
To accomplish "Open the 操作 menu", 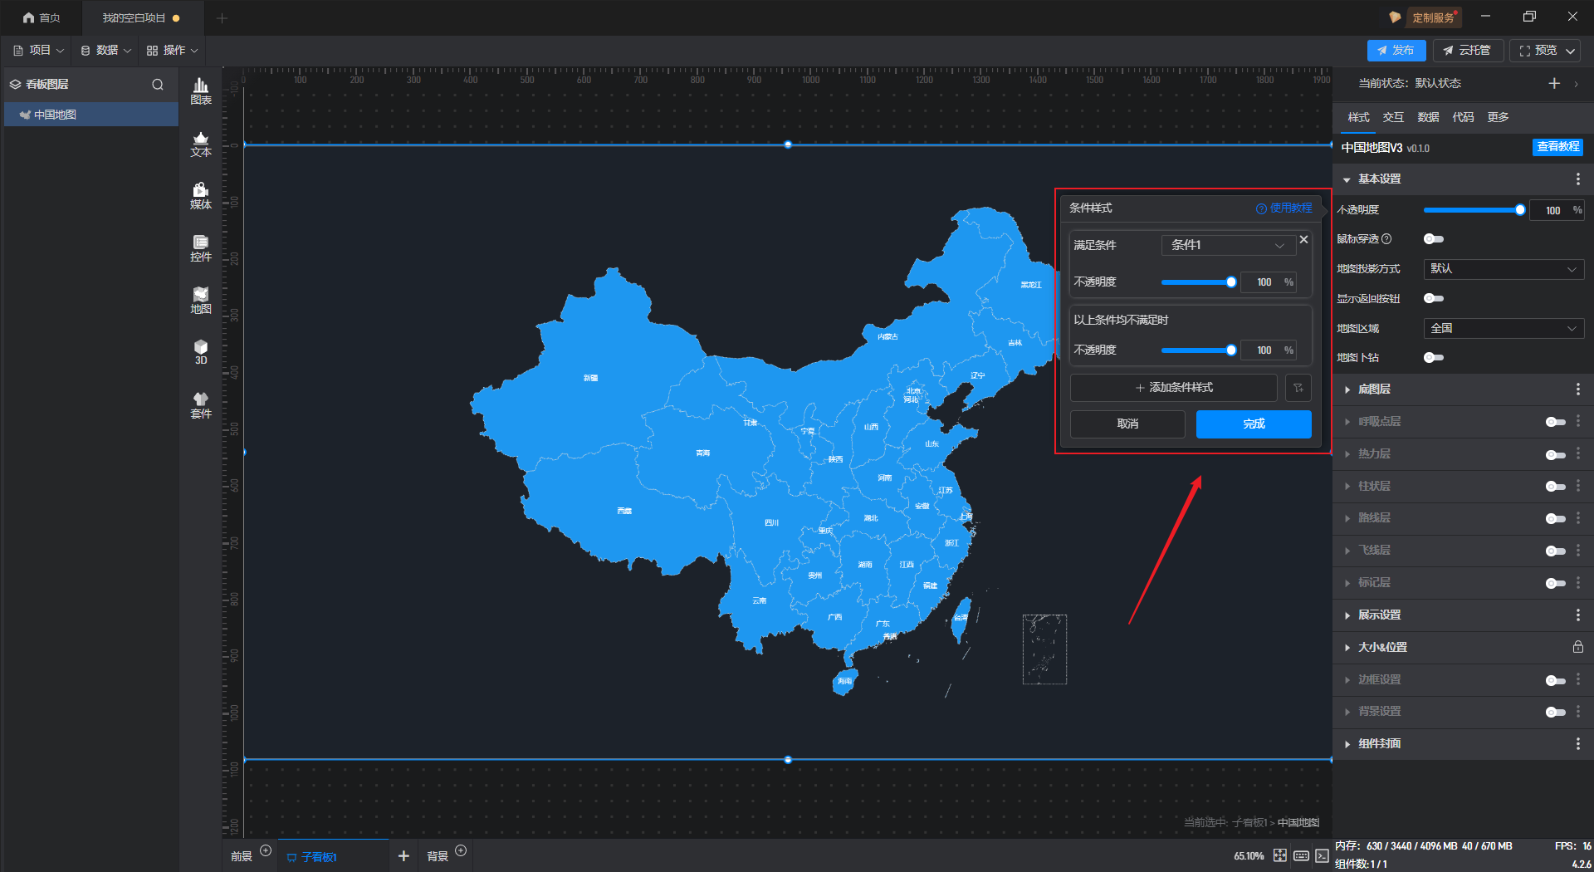I will click(172, 51).
